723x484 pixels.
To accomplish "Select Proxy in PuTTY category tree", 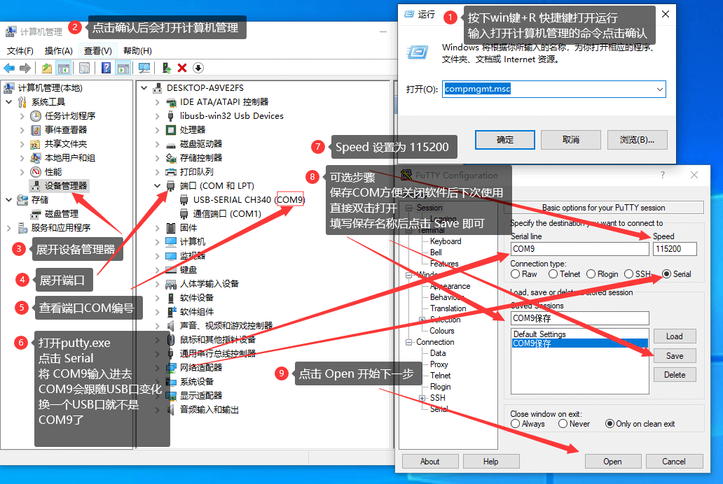I will 439,364.
